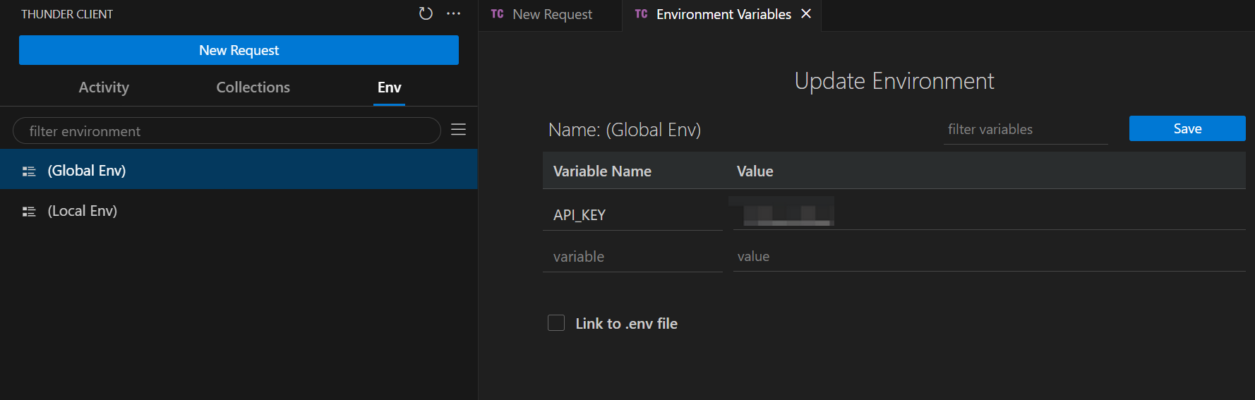Click the API_KEY value field
The height and width of the screenshot is (400, 1255).
coord(989,214)
